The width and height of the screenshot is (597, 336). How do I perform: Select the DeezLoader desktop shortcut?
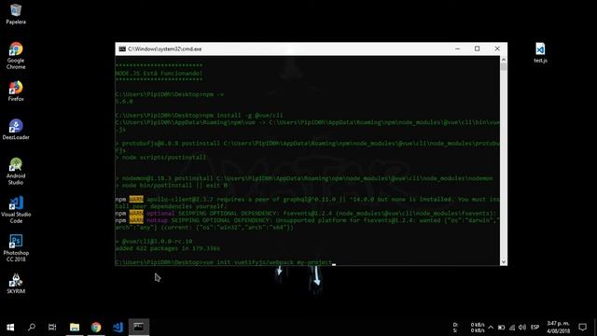pos(16,130)
